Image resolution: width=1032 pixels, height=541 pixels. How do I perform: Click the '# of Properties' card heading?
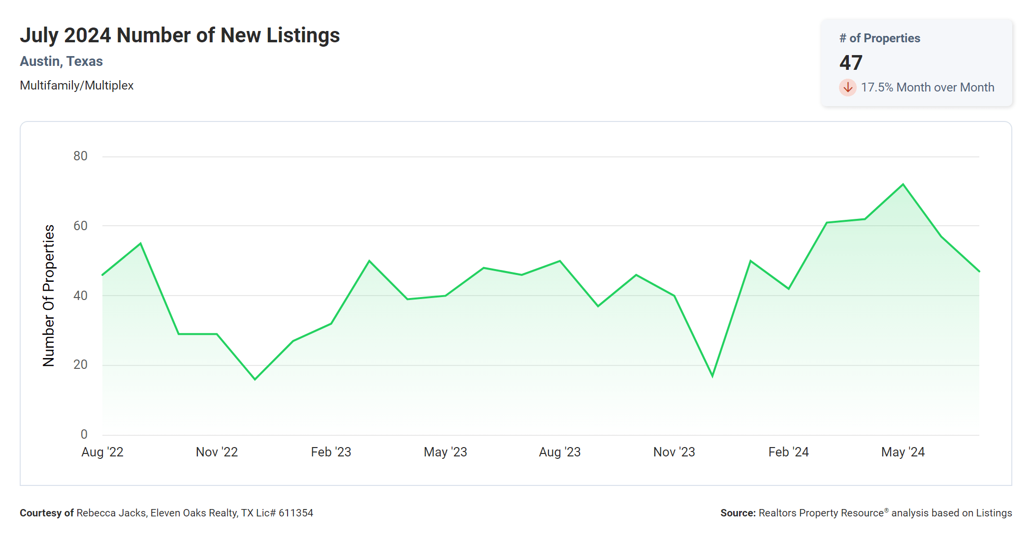tap(879, 38)
